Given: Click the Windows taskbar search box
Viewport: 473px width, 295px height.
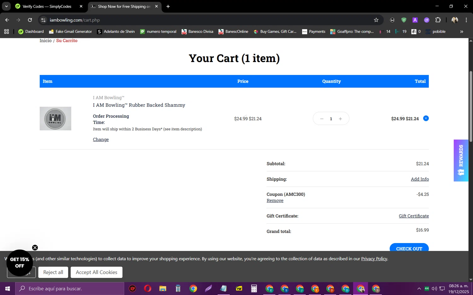Looking at the screenshot, I should 70,288.
